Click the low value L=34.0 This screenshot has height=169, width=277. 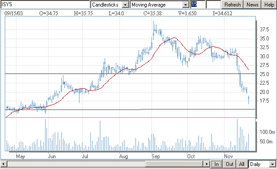coord(116,13)
